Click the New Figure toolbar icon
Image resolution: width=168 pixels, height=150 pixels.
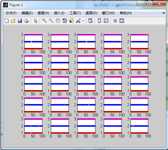coord(6,21)
